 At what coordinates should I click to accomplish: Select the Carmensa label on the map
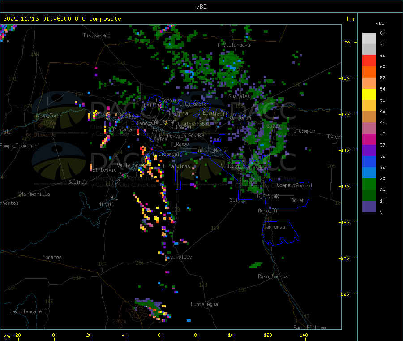click(274, 227)
